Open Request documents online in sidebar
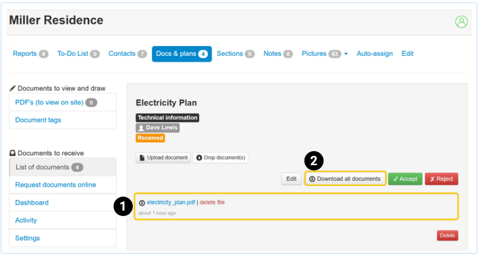Viewport: 479px width, 256px height. point(56,185)
